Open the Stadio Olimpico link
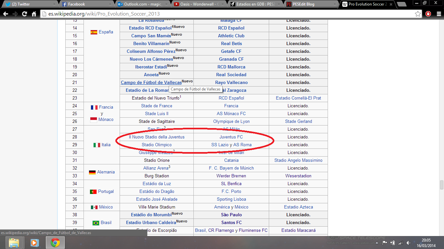Image resolution: width=444 pixels, height=249 pixels. [157, 145]
